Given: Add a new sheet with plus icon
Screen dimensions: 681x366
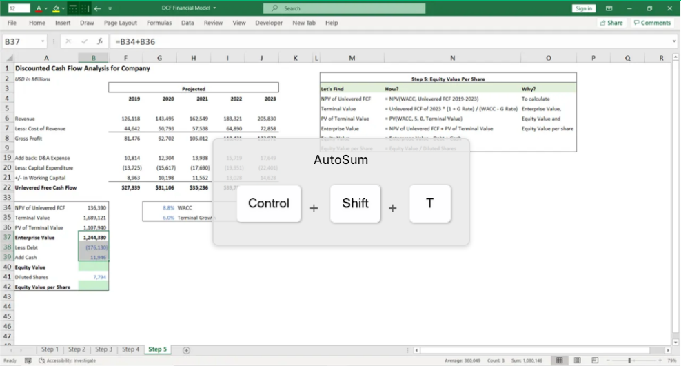Looking at the screenshot, I should point(186,349).
